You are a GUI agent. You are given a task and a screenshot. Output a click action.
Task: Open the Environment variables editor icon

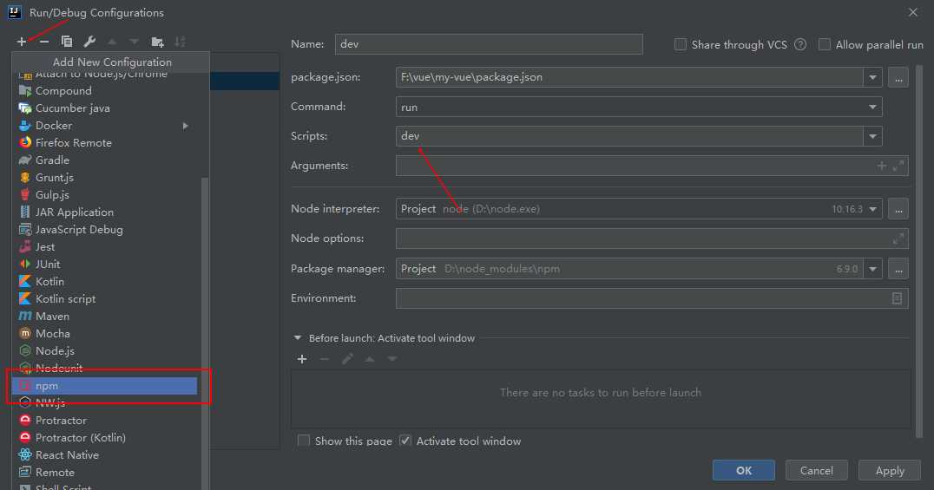(897, 298)
